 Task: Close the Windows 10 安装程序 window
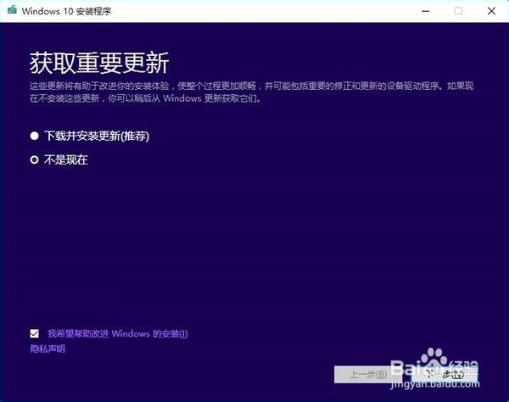[491, 11]
